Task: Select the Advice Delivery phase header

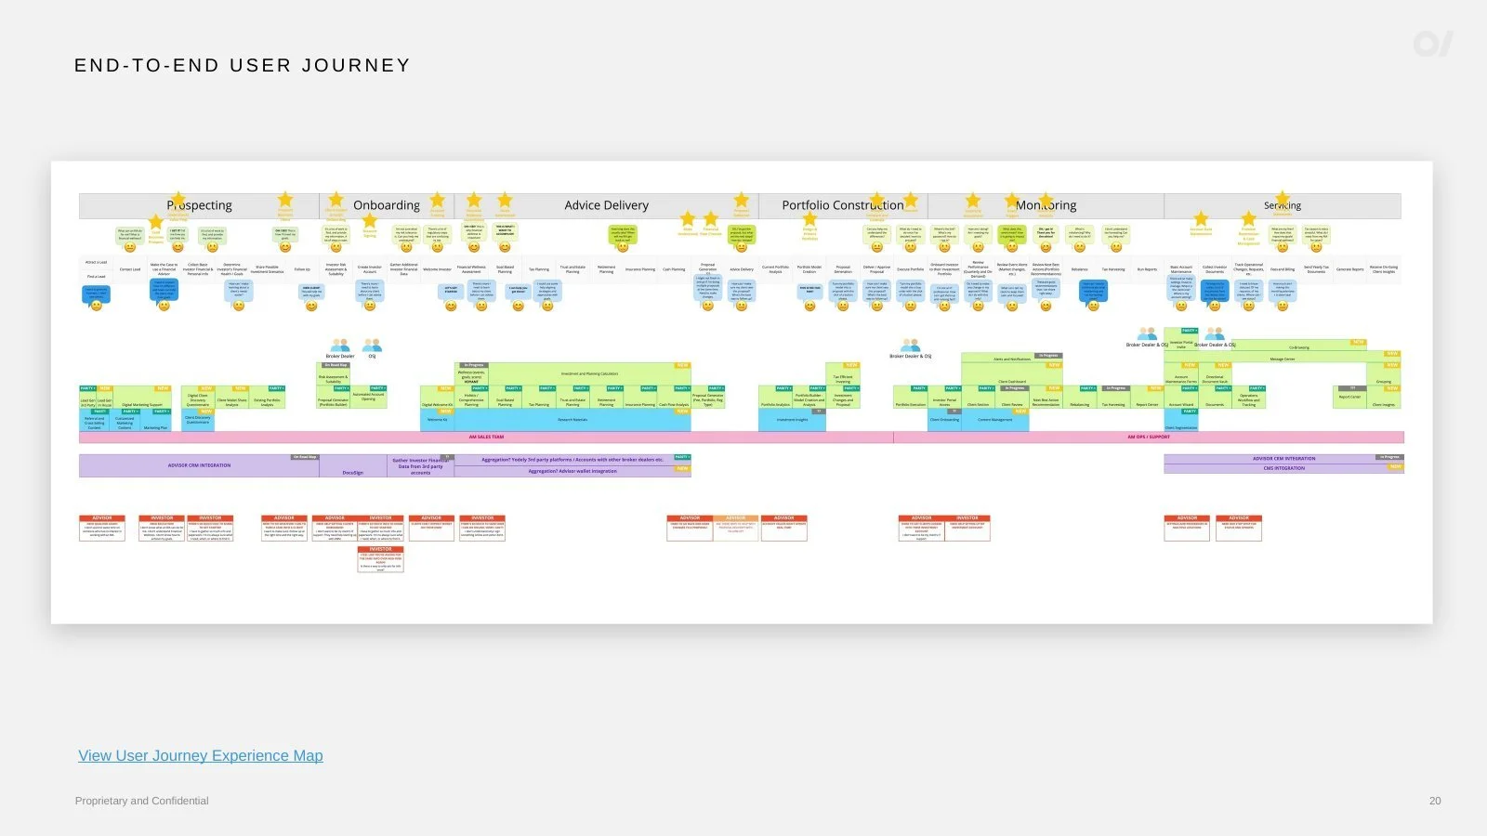Action: click(x=606, y=205)
